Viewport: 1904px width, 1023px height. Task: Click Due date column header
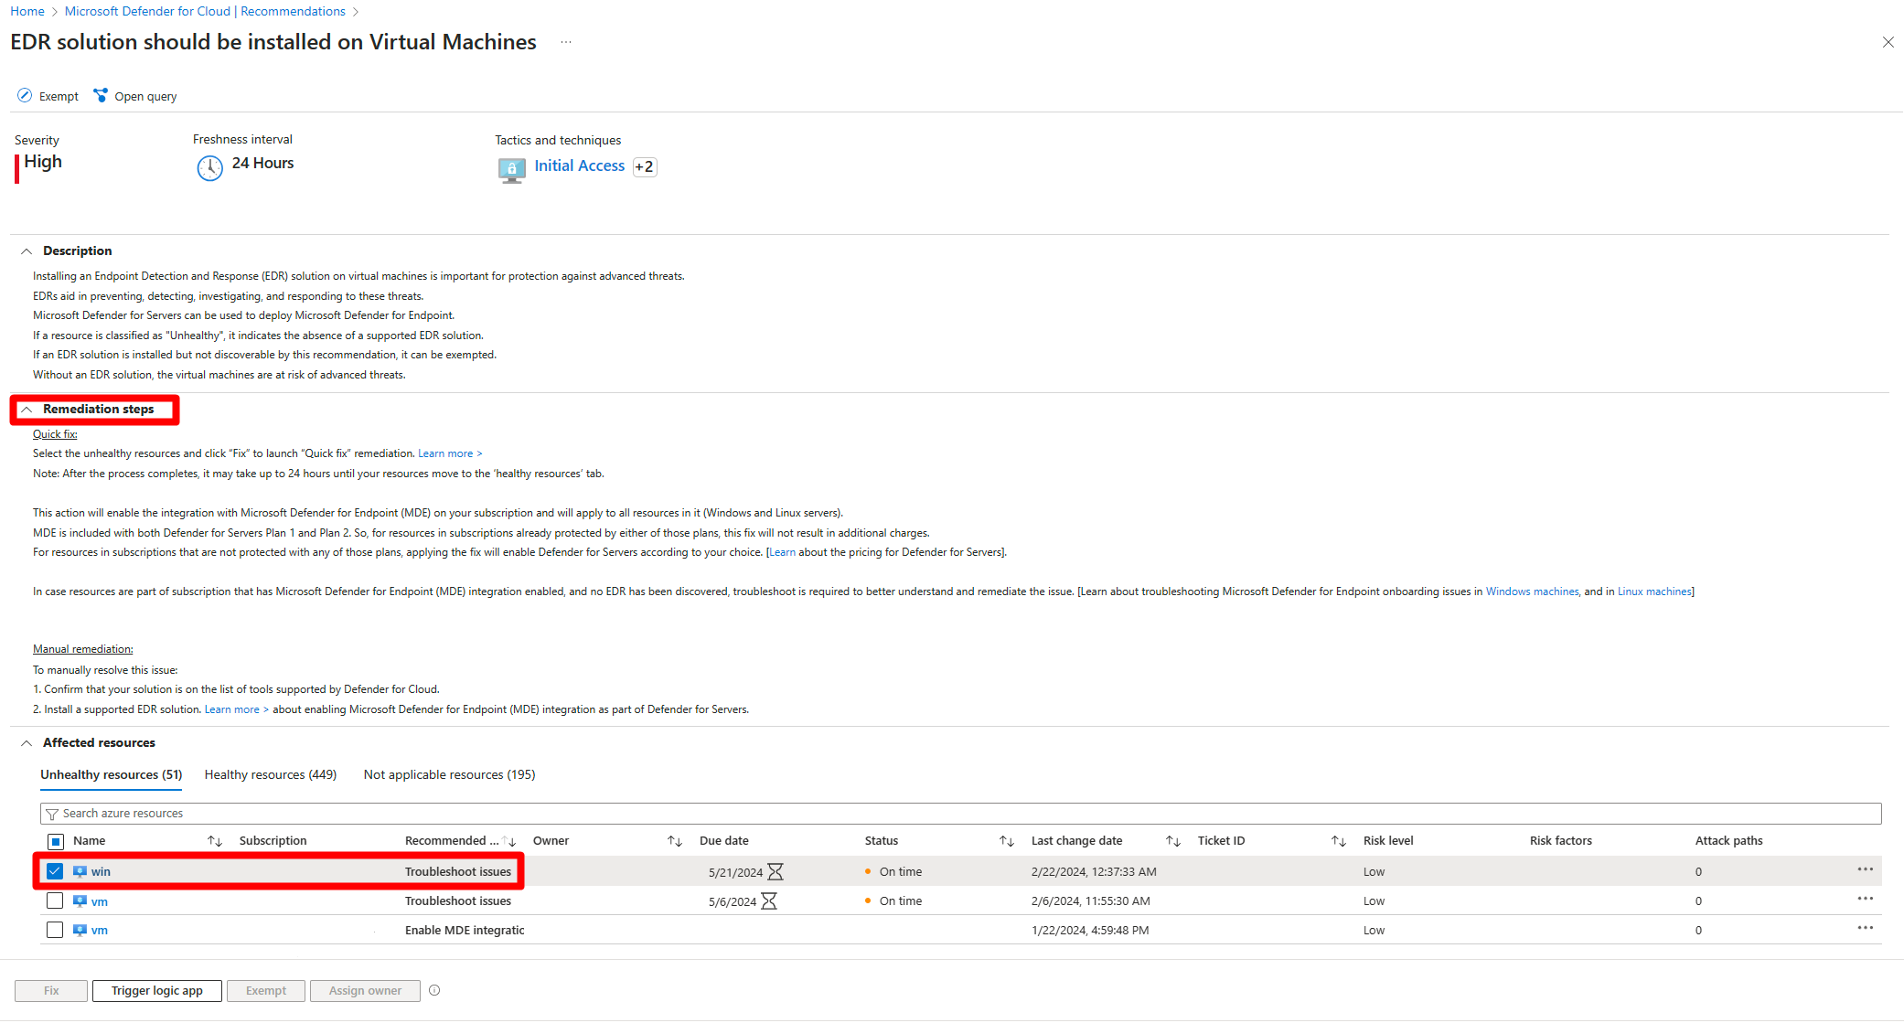coord(723,841)
